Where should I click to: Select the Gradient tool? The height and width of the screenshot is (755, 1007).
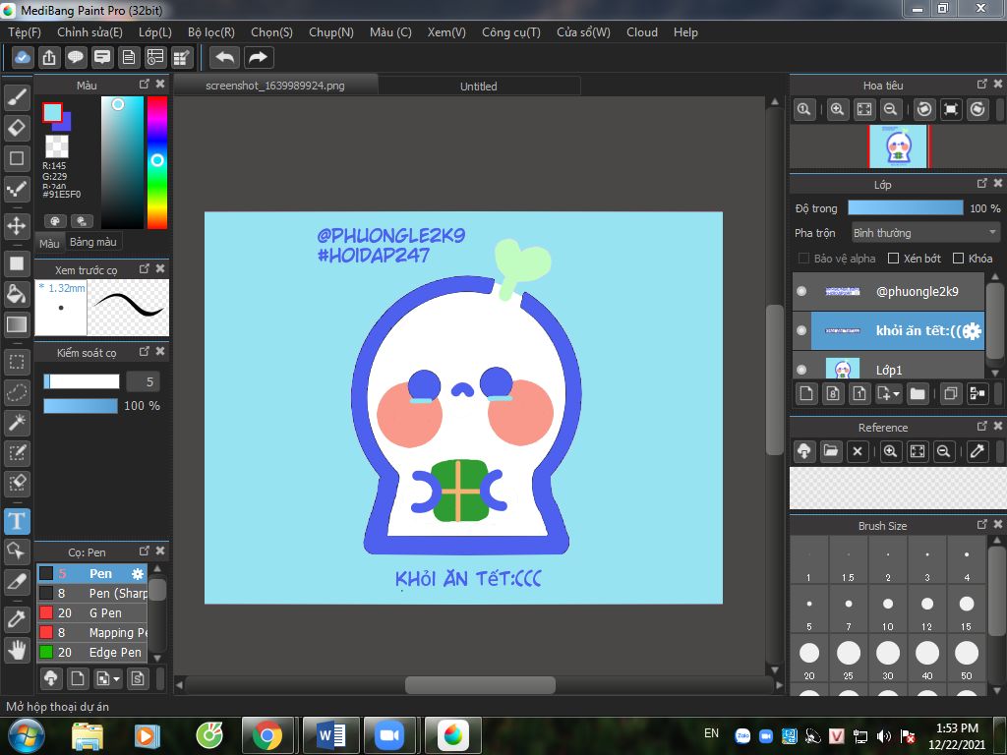click(x=18, y=324)
